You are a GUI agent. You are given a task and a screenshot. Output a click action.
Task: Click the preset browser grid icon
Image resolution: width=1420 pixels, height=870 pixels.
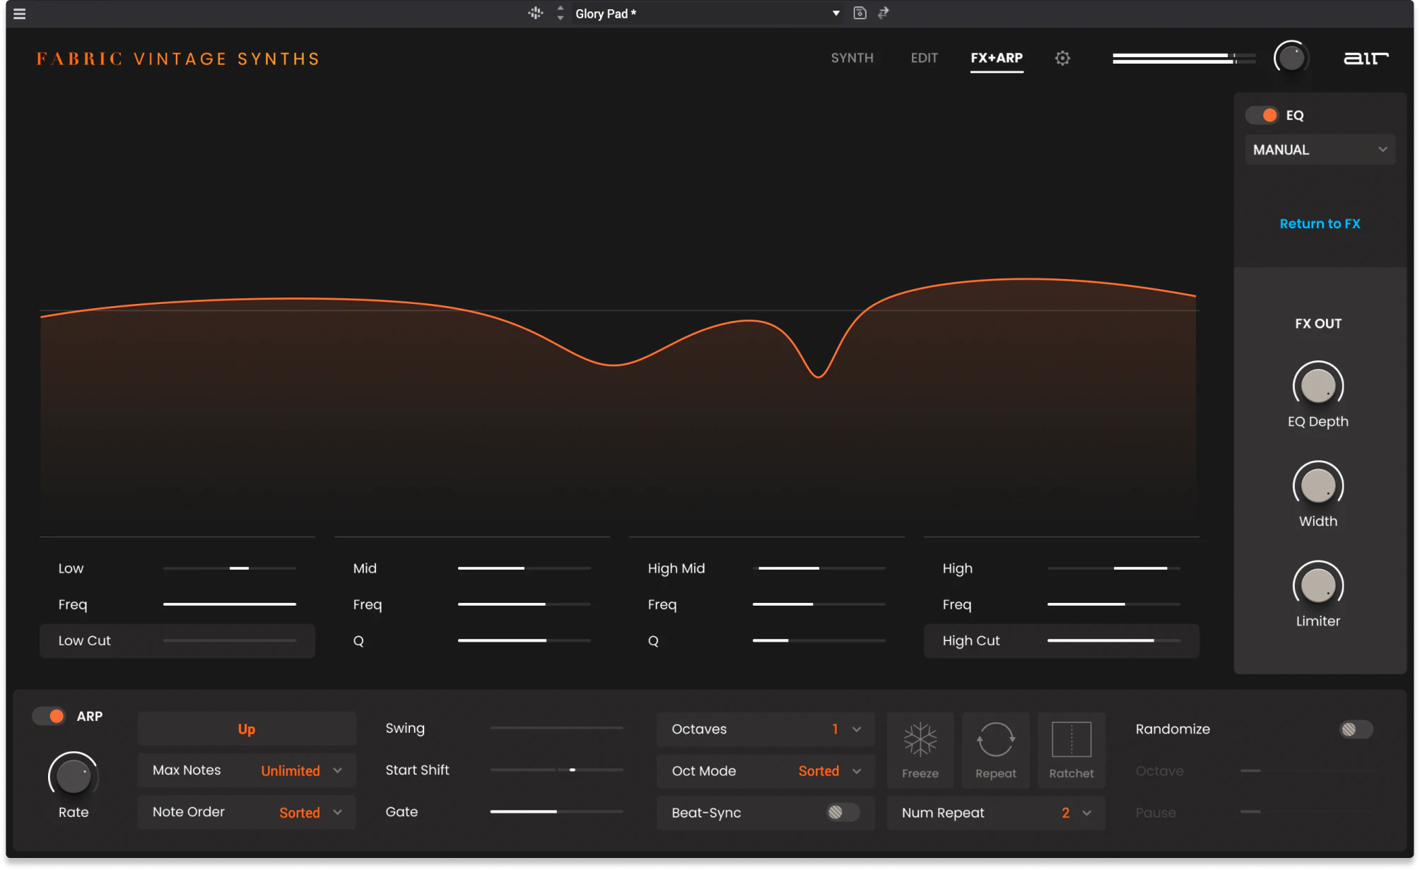[x=535, y=13]
